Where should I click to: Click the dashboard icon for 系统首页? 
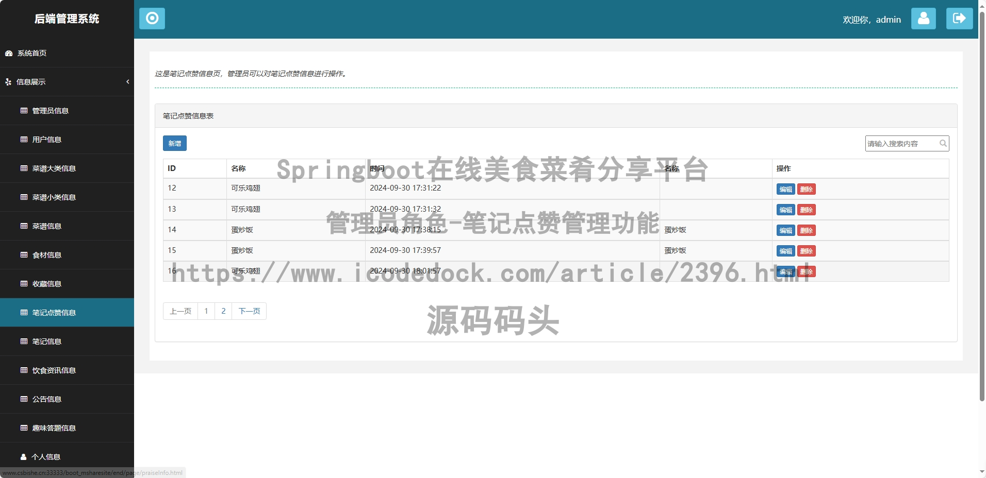point(9,54)
